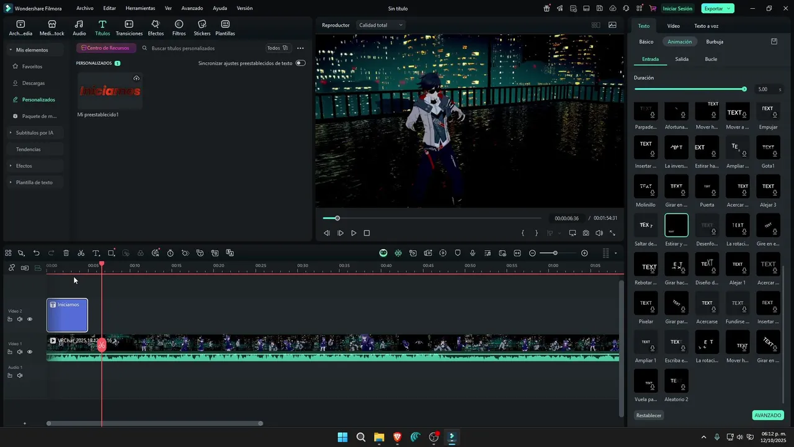Select Favoritos in the sidebar
794x447 pixels.
(32, 66)
